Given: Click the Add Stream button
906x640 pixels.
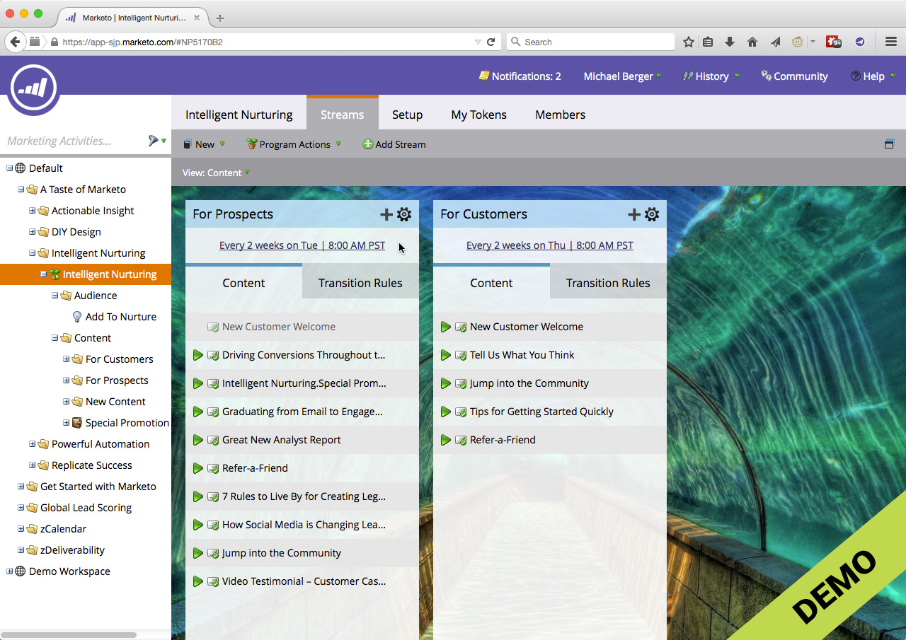Looking at the screenshot, I should point(394,144).
